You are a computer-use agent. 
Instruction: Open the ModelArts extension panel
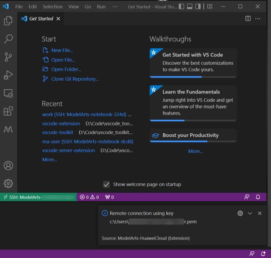(8, 129)
